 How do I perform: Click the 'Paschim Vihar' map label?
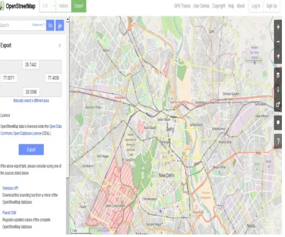tap(93, 107)
